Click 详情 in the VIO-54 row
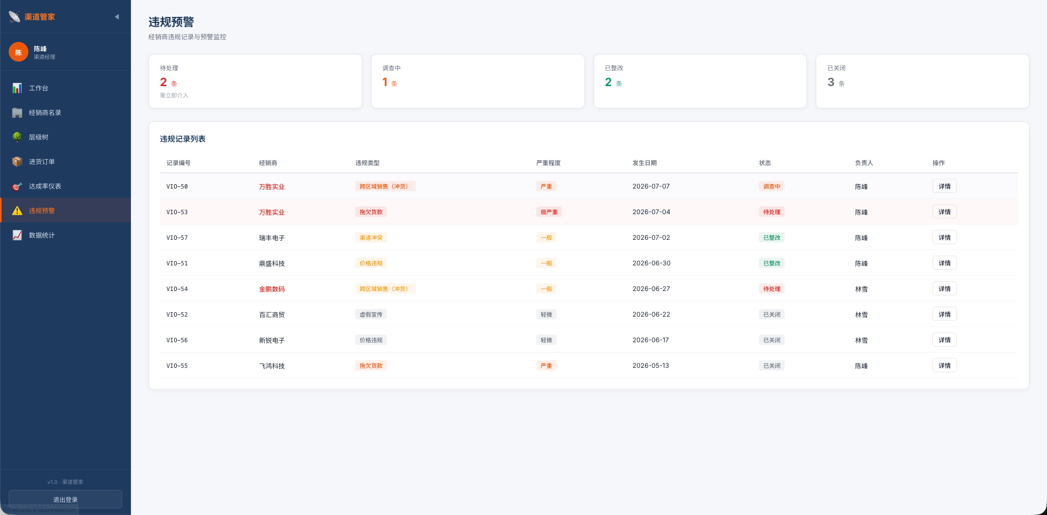This screenshot has height=515, width=1047. tap(944, 289)
